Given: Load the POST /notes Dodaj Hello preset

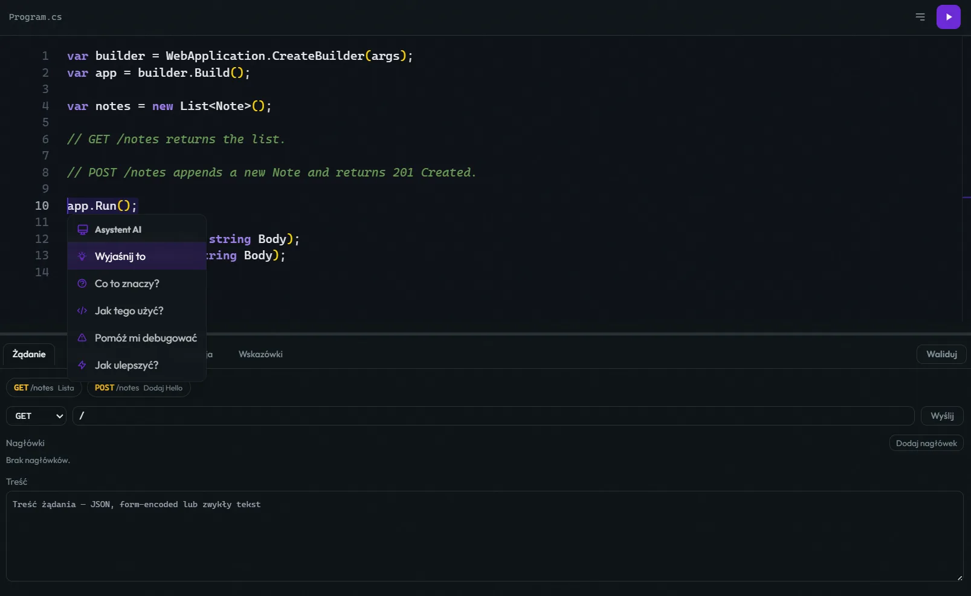Looking at the screenshot, I should (138, 388).
